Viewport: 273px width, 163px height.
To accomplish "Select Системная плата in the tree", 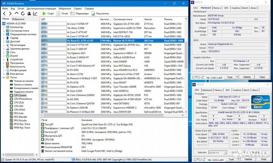I will 19,31.
